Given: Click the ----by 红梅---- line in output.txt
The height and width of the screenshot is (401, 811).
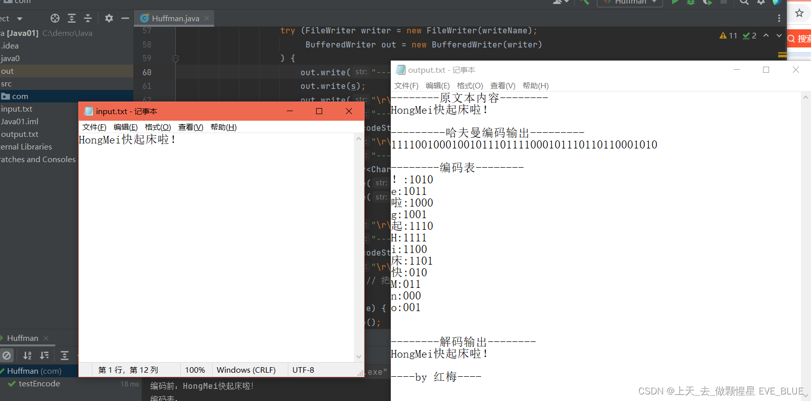Looking at the screenshot, I should (x=436, y=377).
